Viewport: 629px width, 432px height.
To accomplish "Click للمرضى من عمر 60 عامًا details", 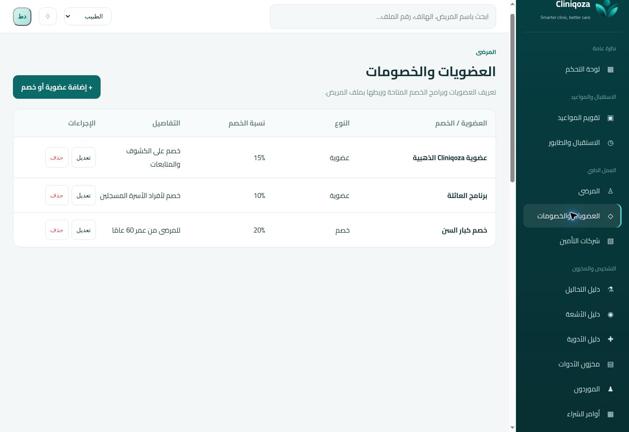I will pyautogui.click(x=146, y=230).
